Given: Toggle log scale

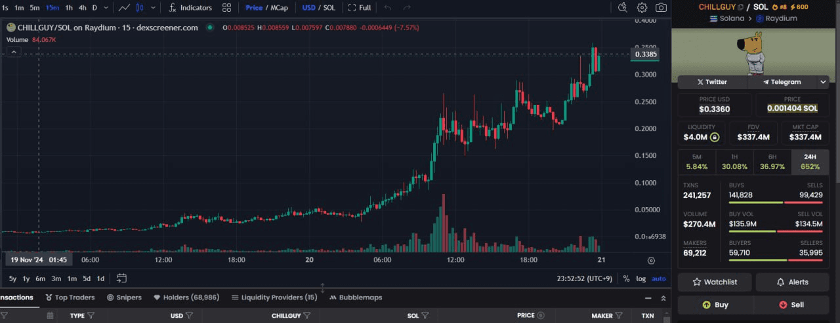Looking at the screenshot, I should (640, 278).
